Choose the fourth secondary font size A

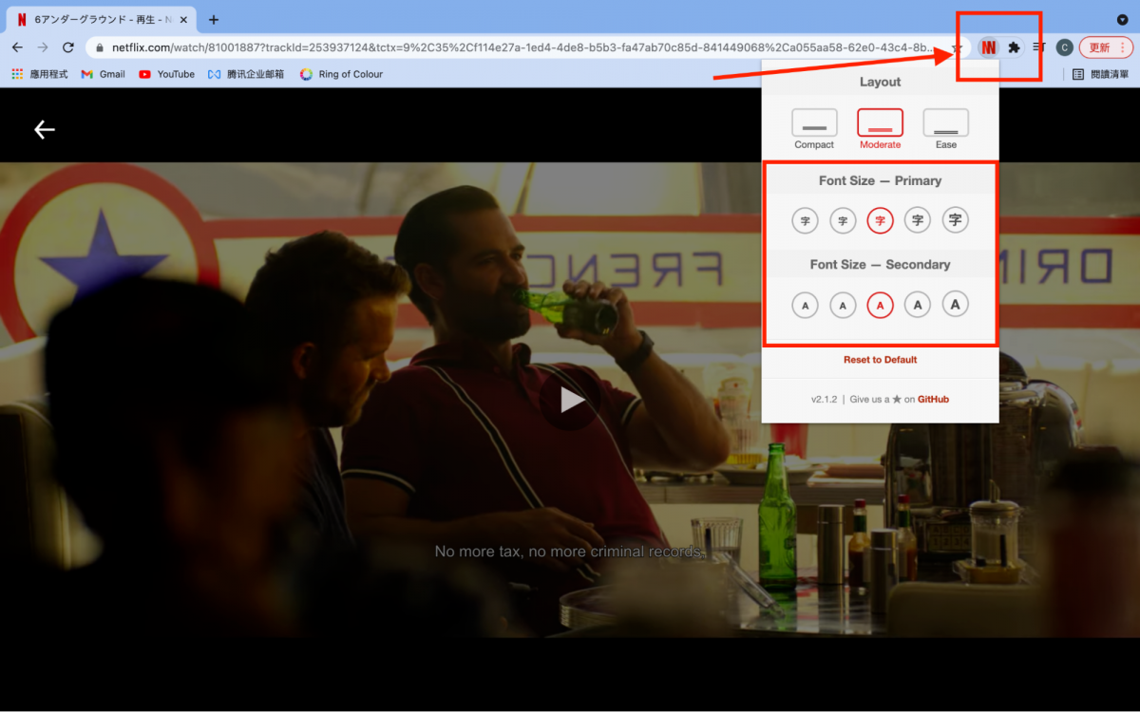point(918,305)
